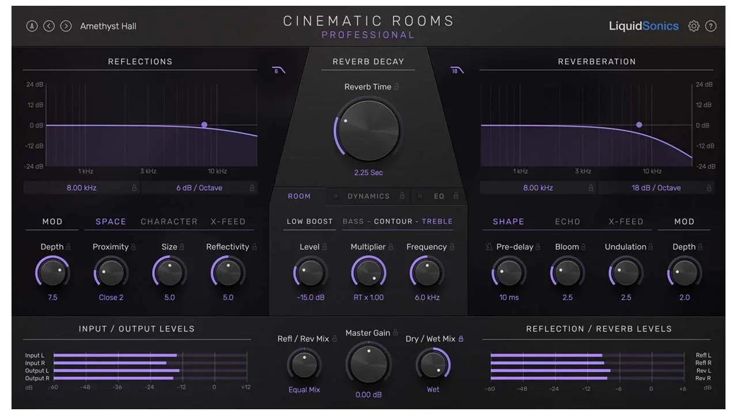
Task: Open the EQ tab
Action: tap(439, 197)
